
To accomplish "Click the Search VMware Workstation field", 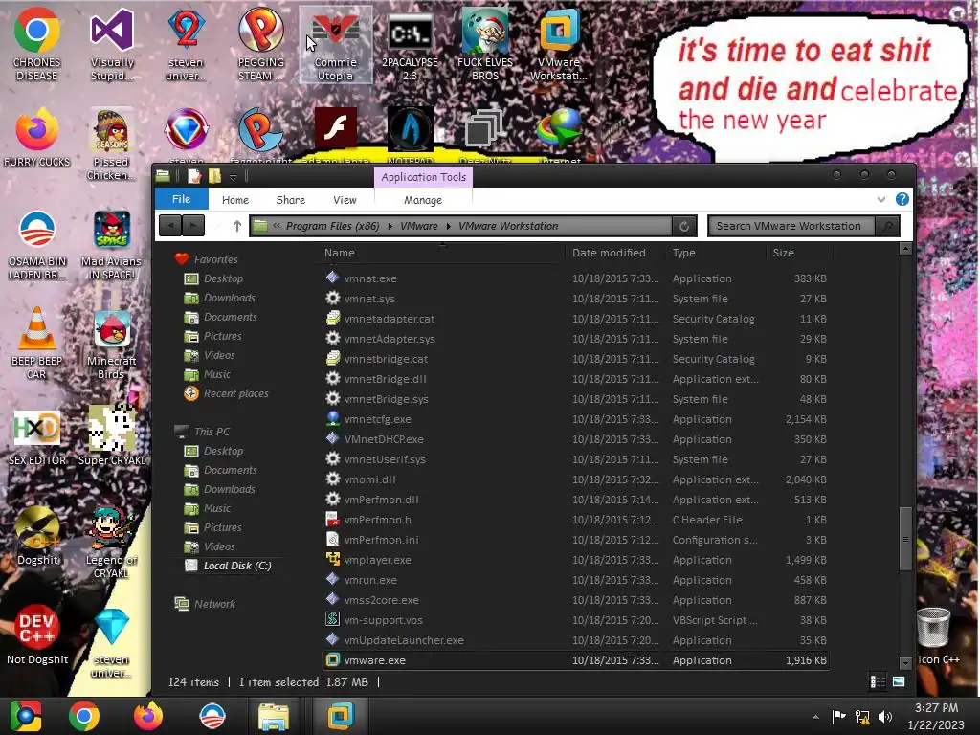I will click(x=791, y=226).
